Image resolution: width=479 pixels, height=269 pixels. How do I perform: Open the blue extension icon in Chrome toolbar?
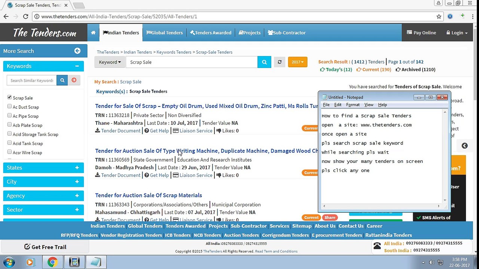pyautogui.click(x=450, y=16)
